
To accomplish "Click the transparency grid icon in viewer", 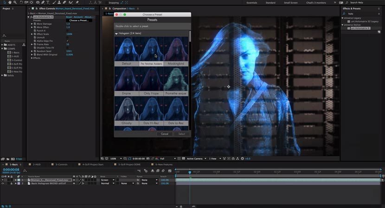I will click(183, 159).
